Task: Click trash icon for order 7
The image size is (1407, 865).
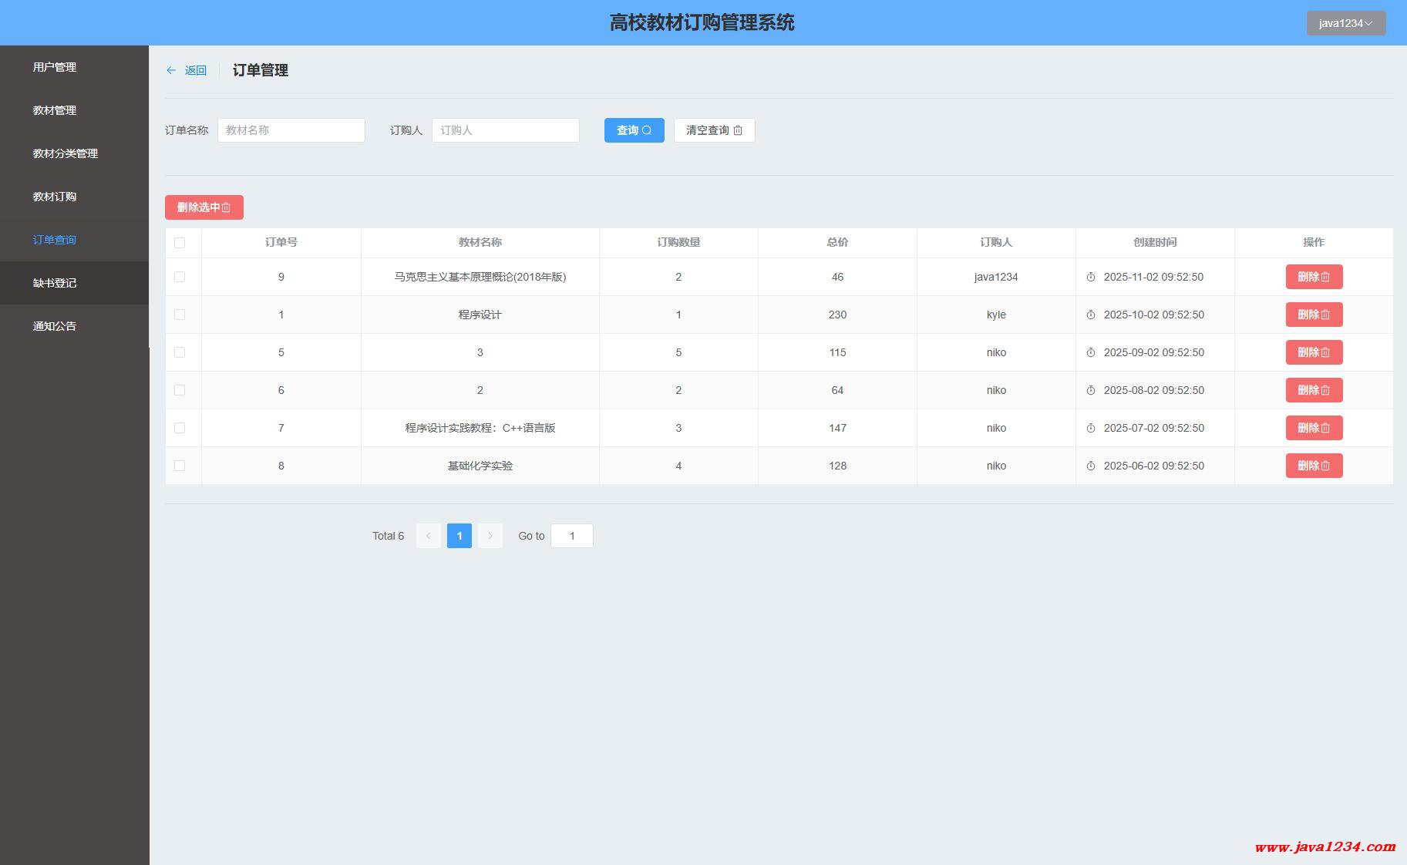Action: click(1326, 428)
